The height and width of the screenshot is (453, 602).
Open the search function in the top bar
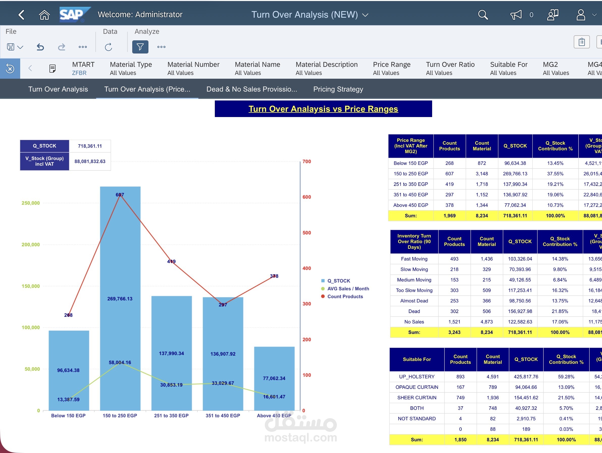483,15
